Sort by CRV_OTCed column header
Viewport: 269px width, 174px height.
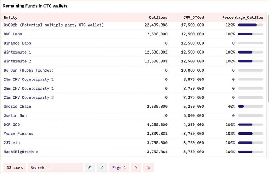point(194,17)
